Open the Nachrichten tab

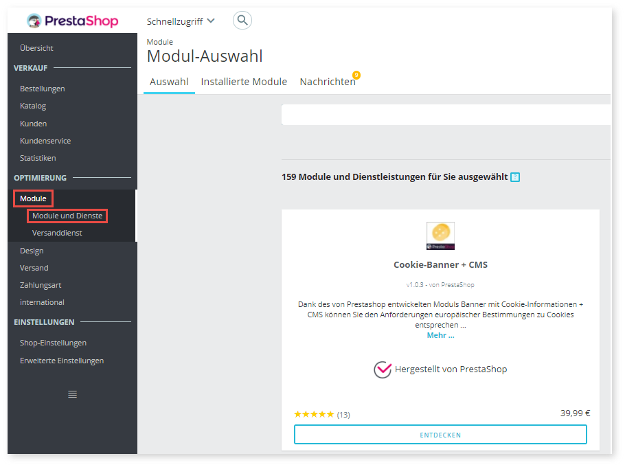click(326, 81)
